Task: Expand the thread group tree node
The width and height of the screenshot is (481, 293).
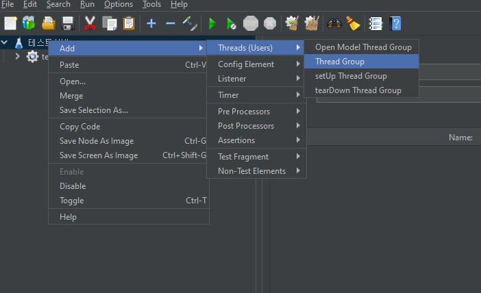Action: 17,56
